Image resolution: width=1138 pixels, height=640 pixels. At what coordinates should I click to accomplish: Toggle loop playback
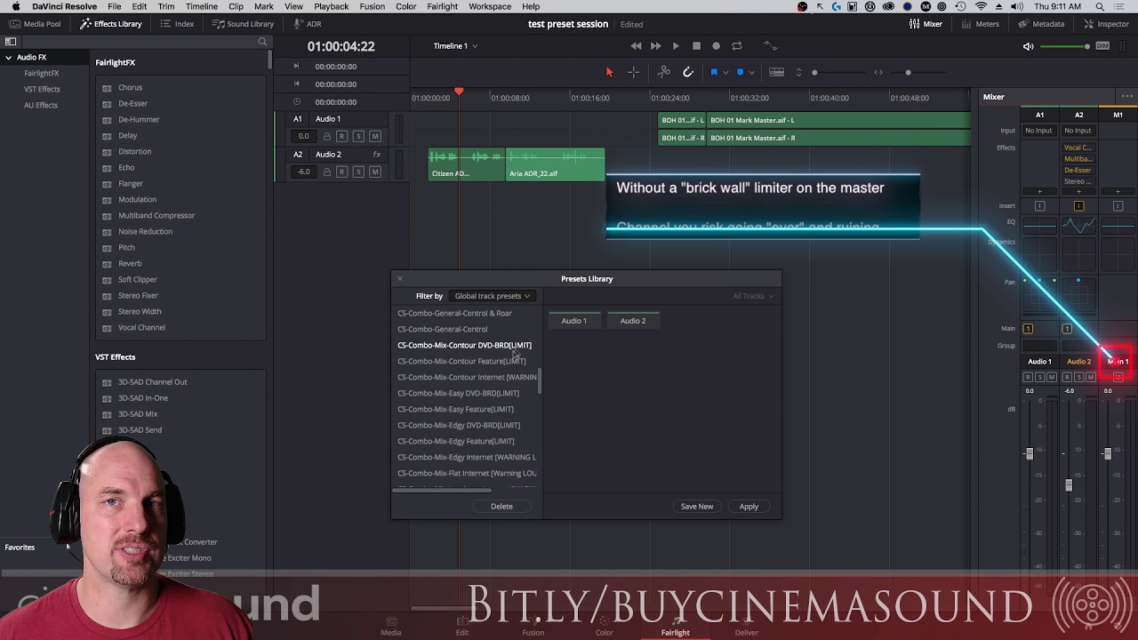tap(736, 46)
